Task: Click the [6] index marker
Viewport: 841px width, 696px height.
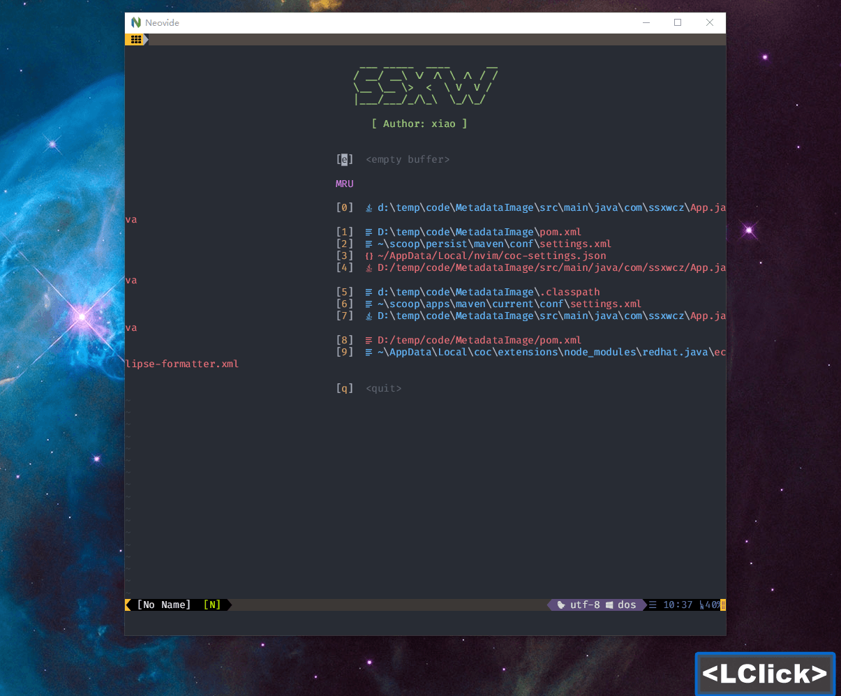Action: click(345, 304)
